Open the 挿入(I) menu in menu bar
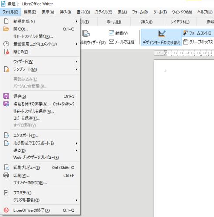The image size is (214, 217). coord(65,12)
